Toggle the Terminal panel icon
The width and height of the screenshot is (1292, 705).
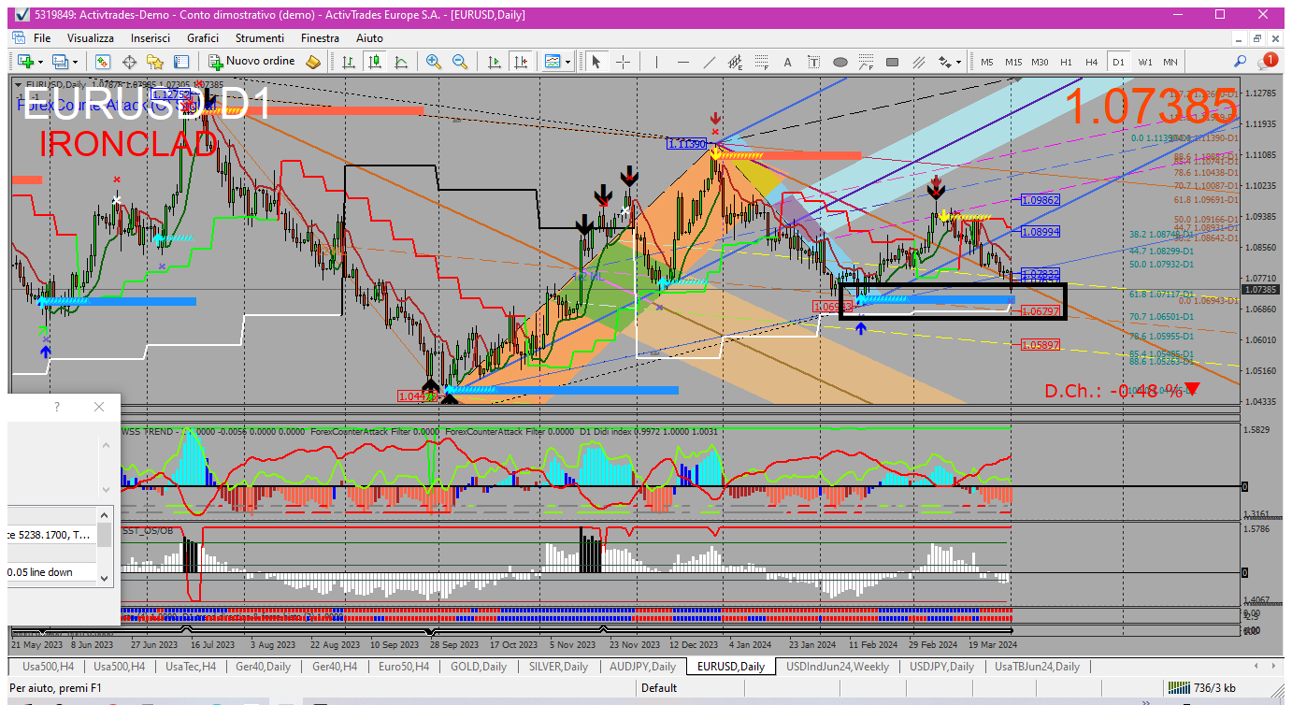click(181, 62)
